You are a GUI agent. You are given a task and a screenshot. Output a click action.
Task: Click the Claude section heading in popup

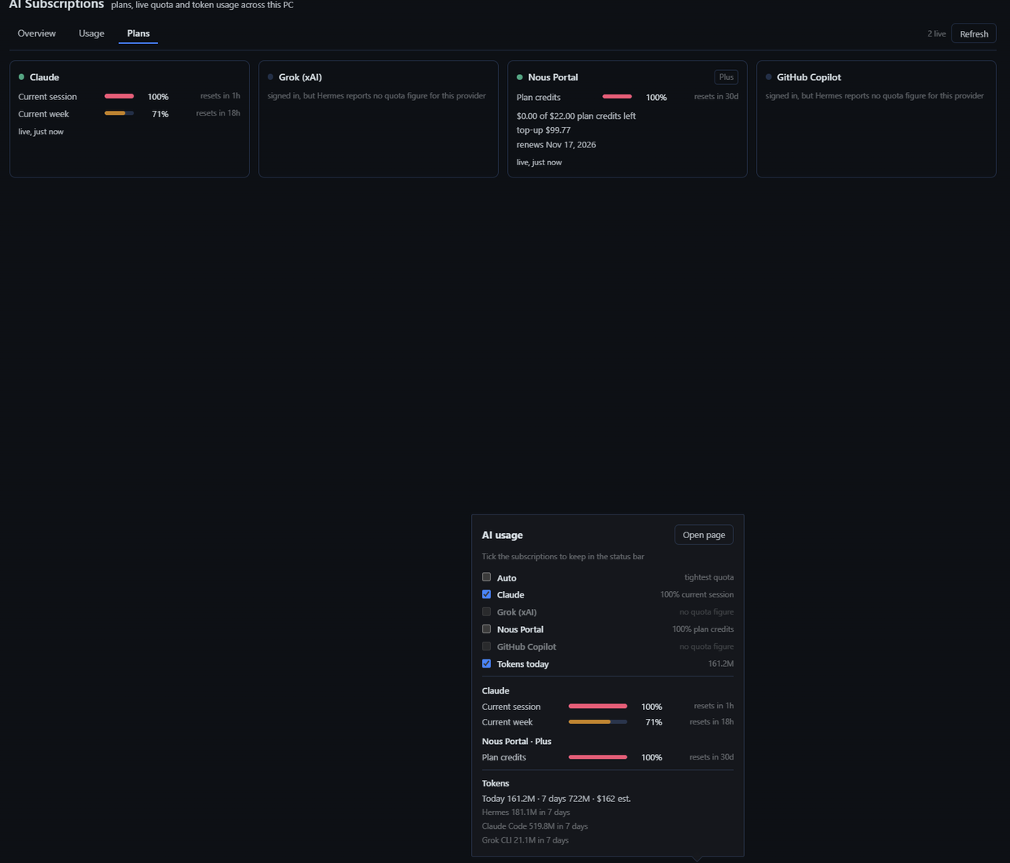tap(496, 690)
